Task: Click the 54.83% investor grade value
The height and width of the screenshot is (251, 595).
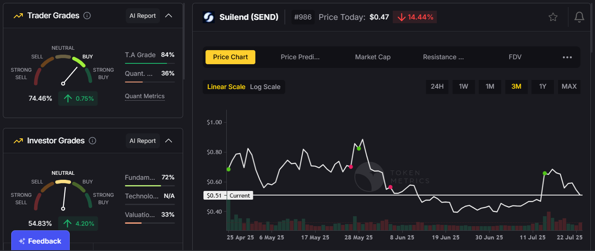Action: 40,224
